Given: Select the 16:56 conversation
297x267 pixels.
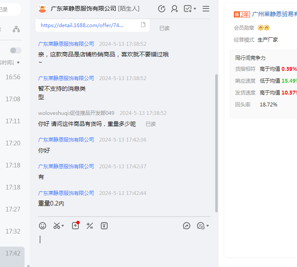Looking at the screenshot, I should click(13, 77).
